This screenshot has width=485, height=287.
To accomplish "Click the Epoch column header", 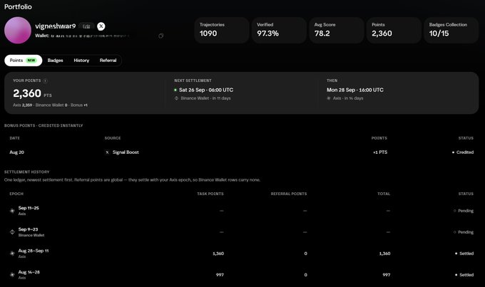I will point(16,194).
